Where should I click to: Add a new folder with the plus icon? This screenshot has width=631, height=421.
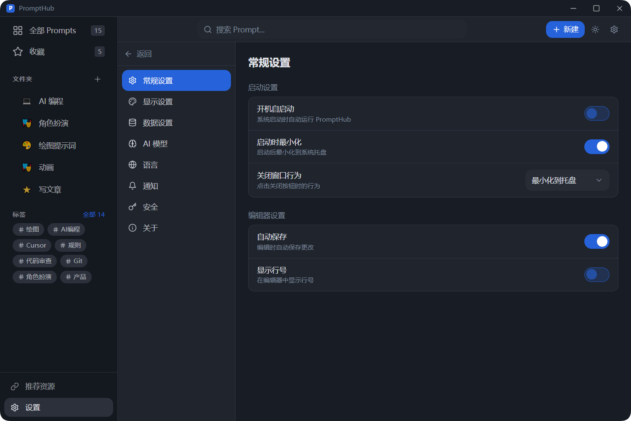coord(98,79)
